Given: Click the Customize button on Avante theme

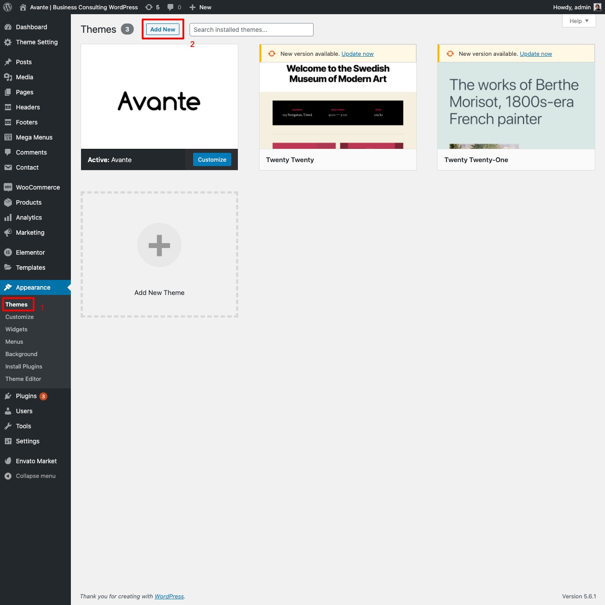Looking at the screenshot, I should coord(212,159).
